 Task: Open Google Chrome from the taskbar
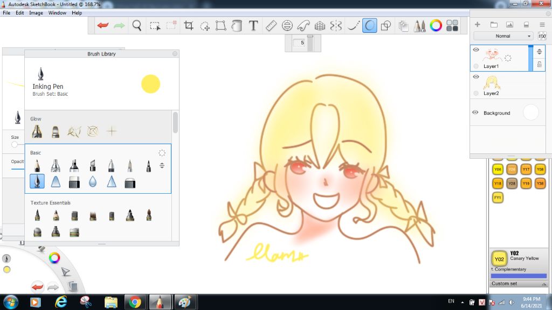[x=134, y=302]
